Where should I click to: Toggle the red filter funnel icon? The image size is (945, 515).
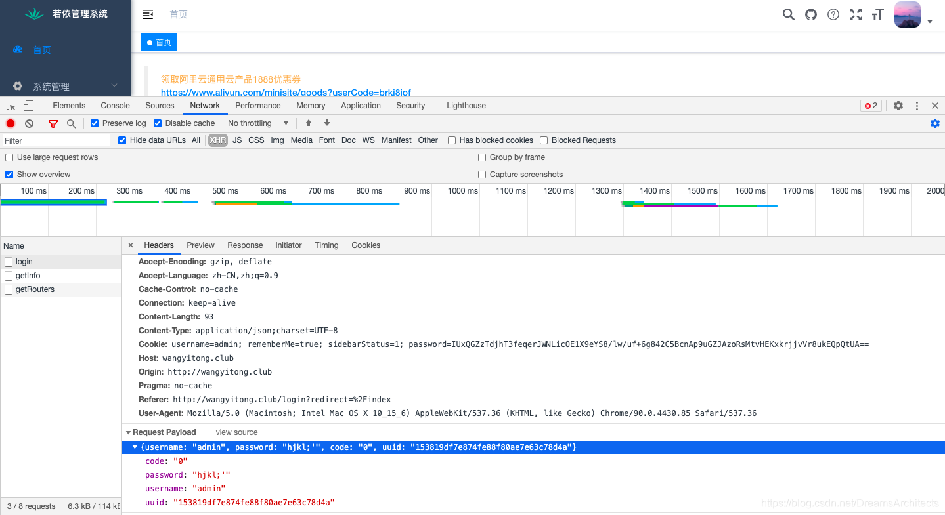coord(53,123)
